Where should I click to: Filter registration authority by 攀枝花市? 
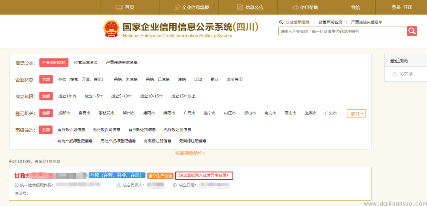pyautogui.click(x=106, y=113)
